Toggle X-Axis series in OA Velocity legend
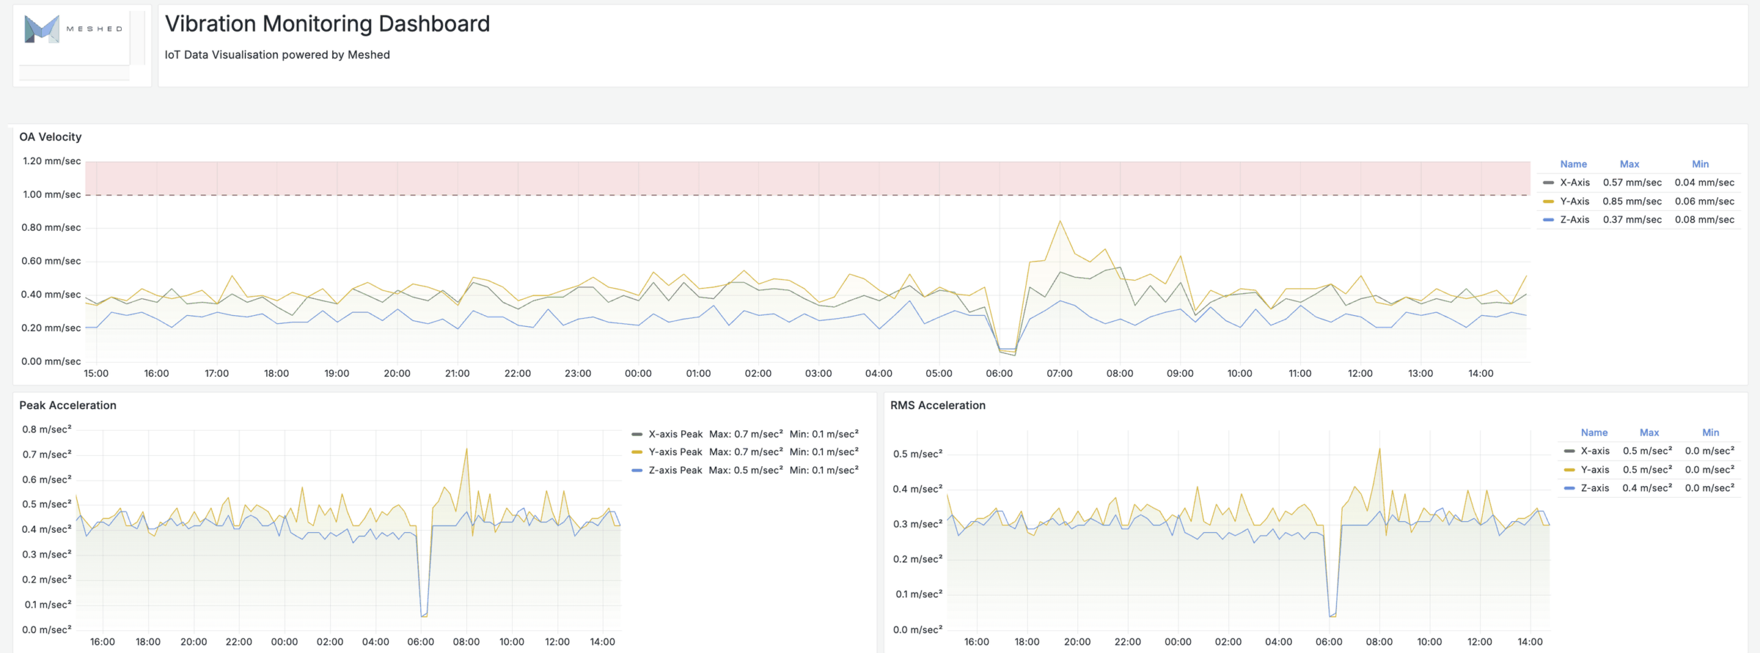Image resolution: width=1760 pixels, height=653 pixels. click(1574, 183)
